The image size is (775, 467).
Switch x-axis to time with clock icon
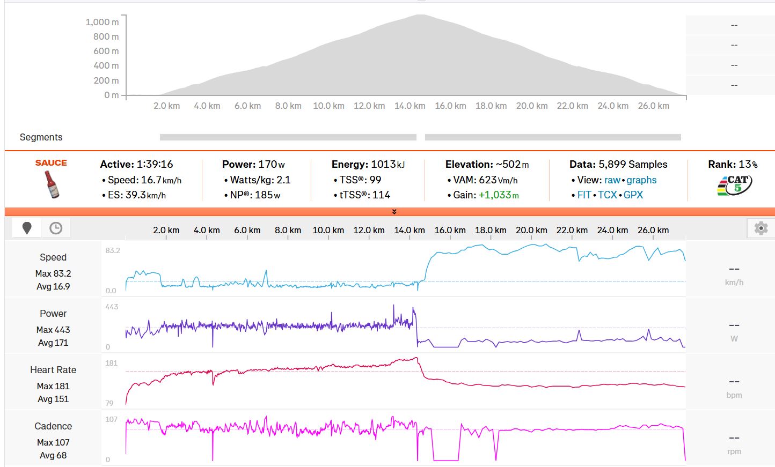click(x=56, y=228)
